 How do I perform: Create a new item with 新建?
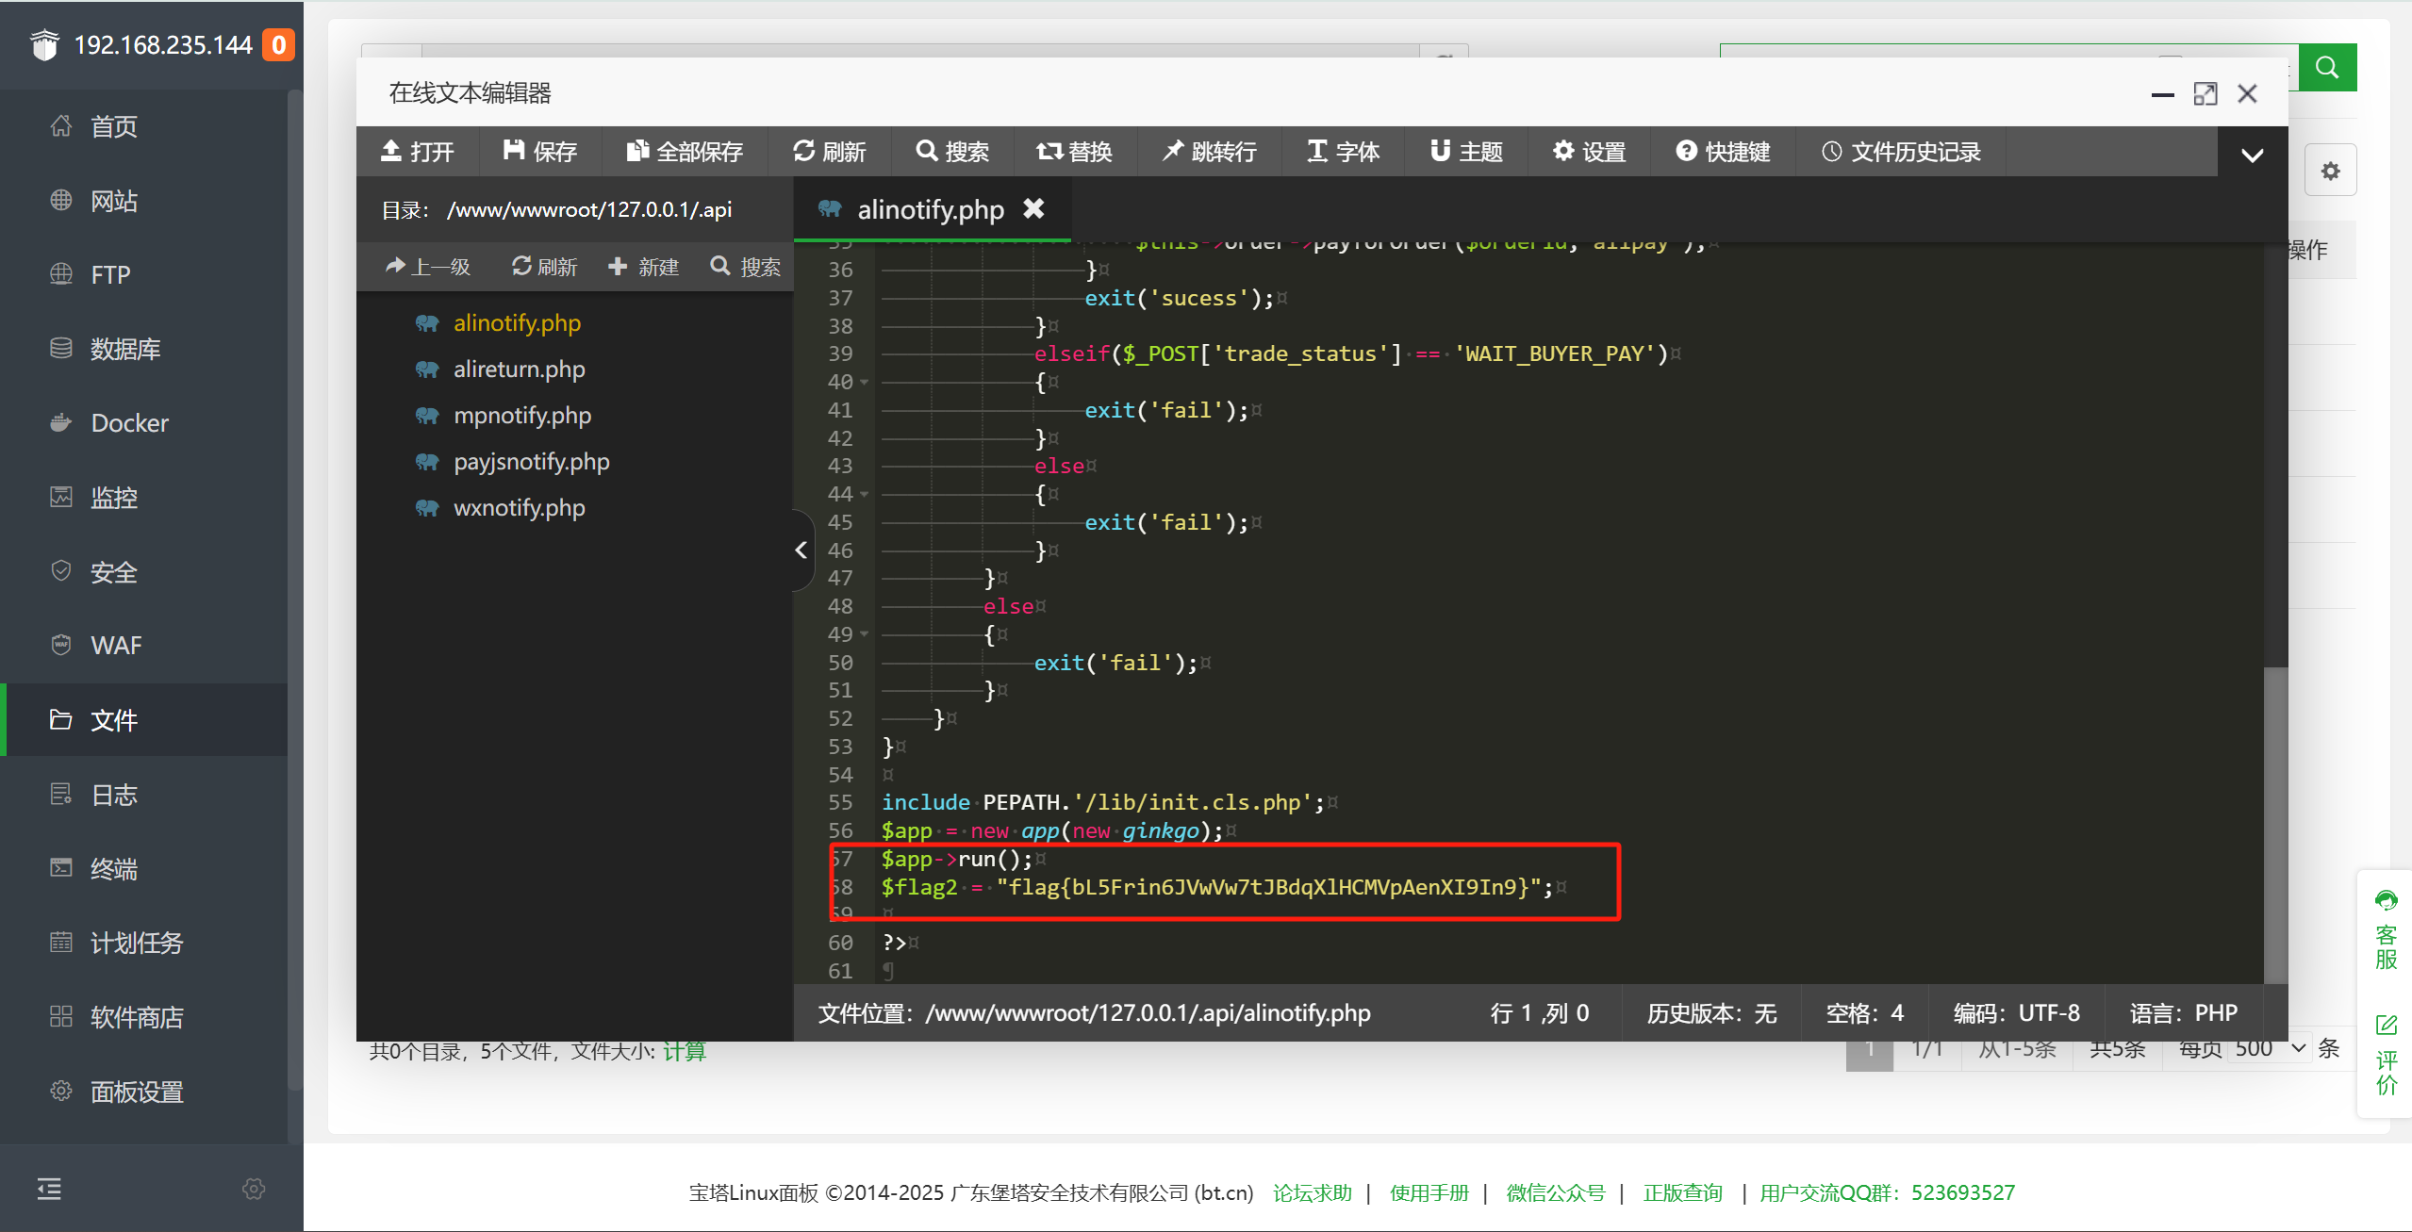click(x=644, y=267)
